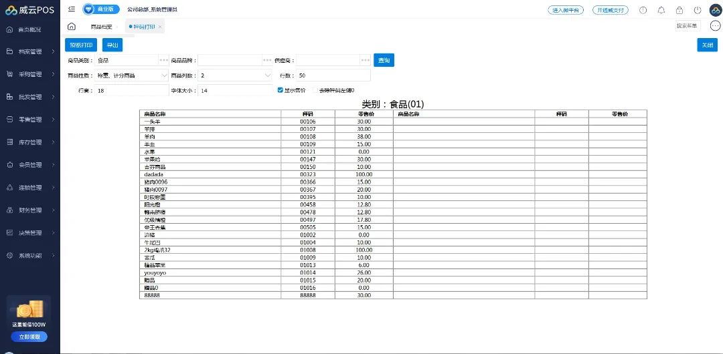The height and width of the screenshot is (354, 723).
Task: Click the 导出 export button
Action: click(x=112, y=45)
